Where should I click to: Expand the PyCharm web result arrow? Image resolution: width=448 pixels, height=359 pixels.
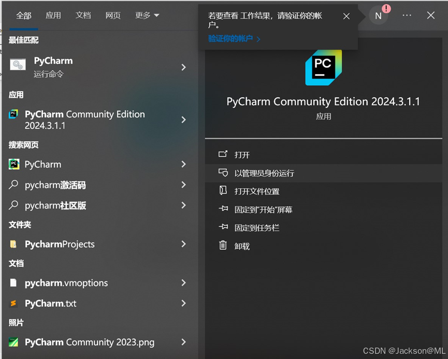(x=184, y=164)
